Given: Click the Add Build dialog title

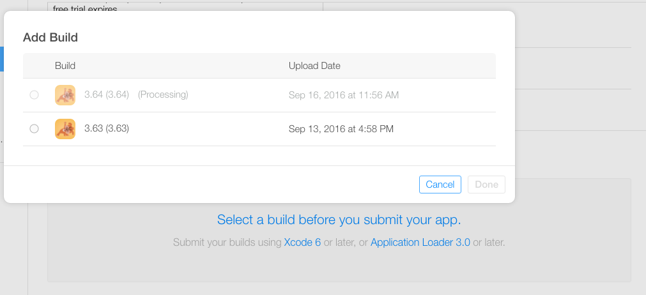Looking at the screenshot, I should (x=50, y=38).
